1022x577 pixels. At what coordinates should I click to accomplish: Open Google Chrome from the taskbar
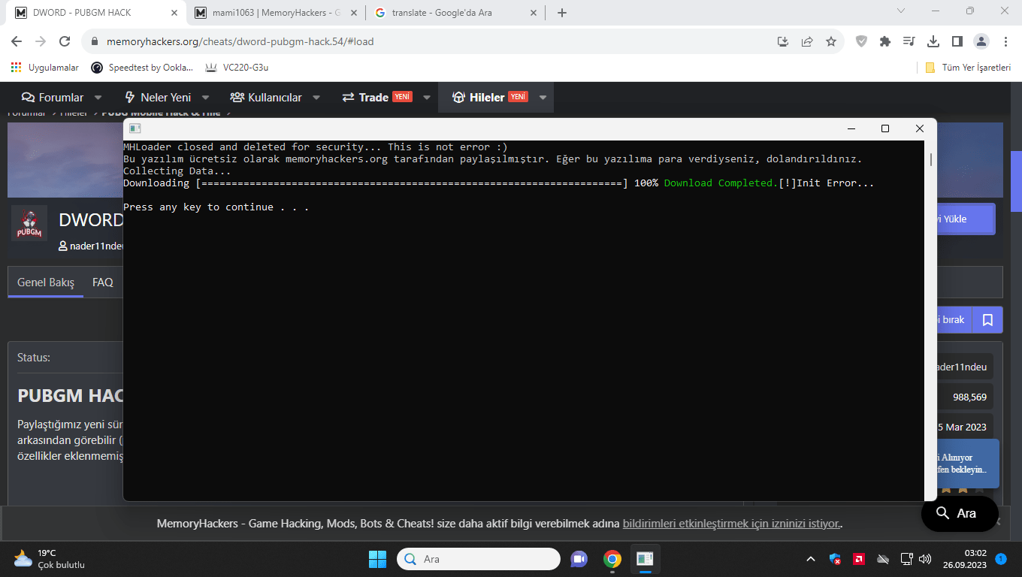[x=612, y=559]
